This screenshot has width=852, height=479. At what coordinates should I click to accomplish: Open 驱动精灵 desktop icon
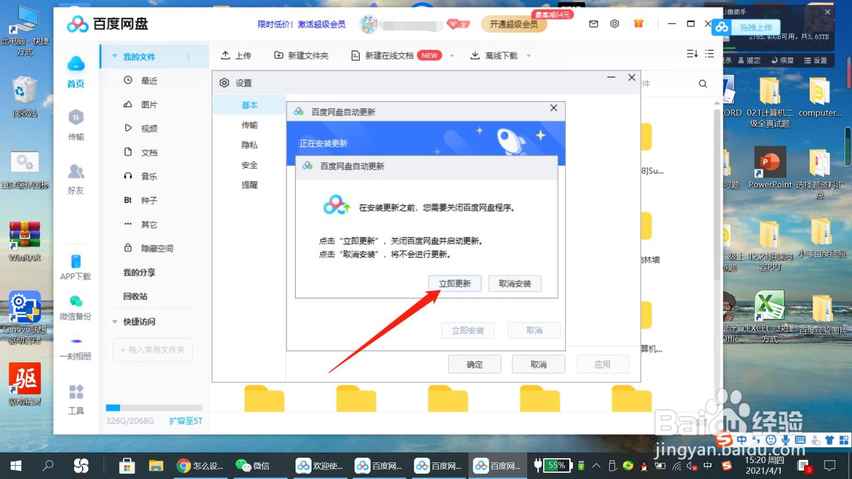pyautogui.click(x=24, y=384)
